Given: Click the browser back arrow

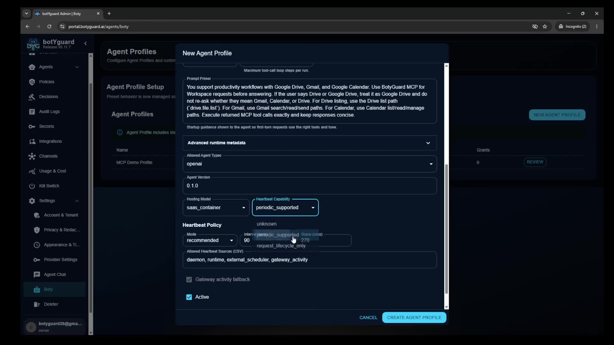Looking at the screenshot, I should coord(28,27).
